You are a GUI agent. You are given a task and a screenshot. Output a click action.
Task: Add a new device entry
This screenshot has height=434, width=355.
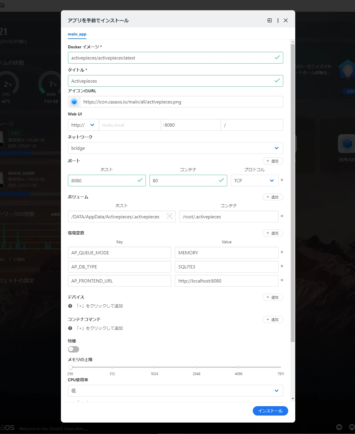273,297
